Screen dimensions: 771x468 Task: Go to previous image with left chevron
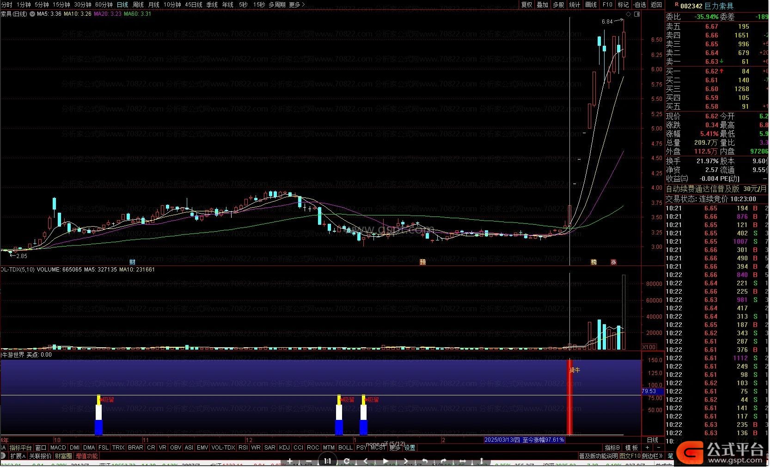coord(366,461)
